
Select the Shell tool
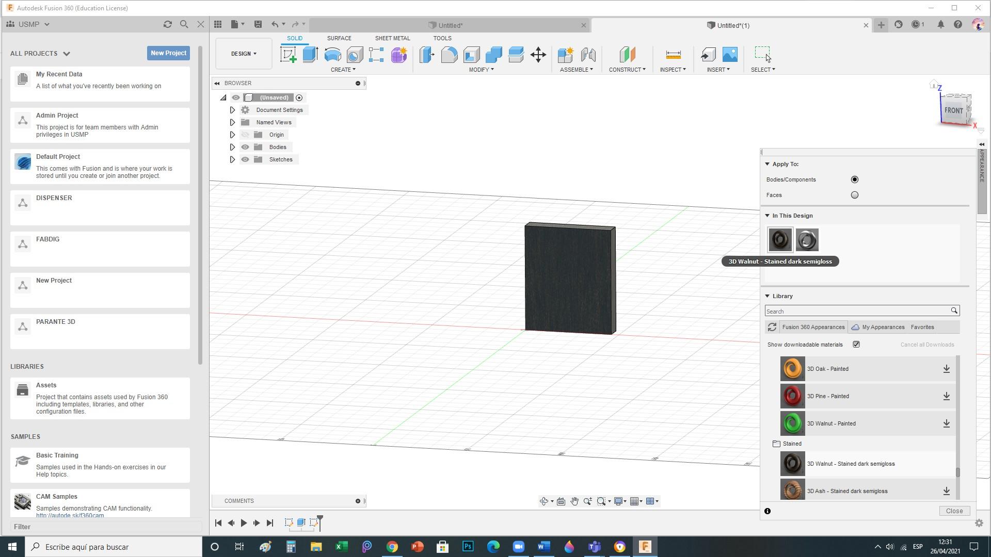471,55
